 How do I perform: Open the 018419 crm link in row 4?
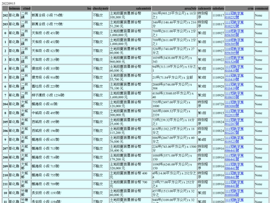click(234, 69)
